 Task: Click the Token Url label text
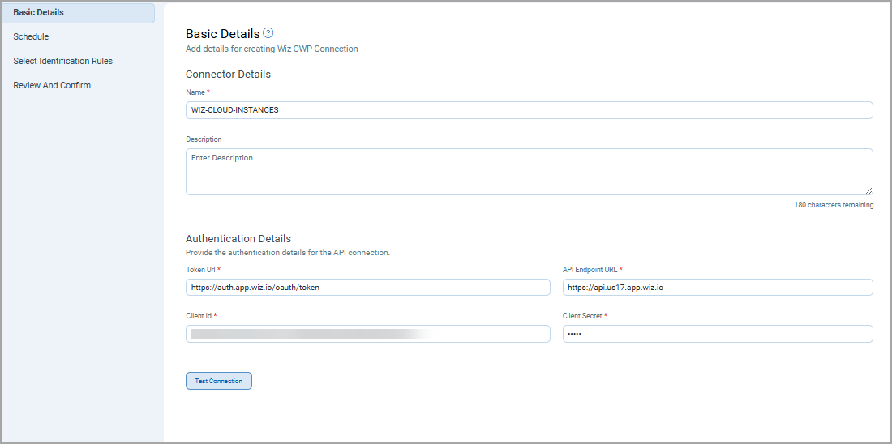pos(200,269)
